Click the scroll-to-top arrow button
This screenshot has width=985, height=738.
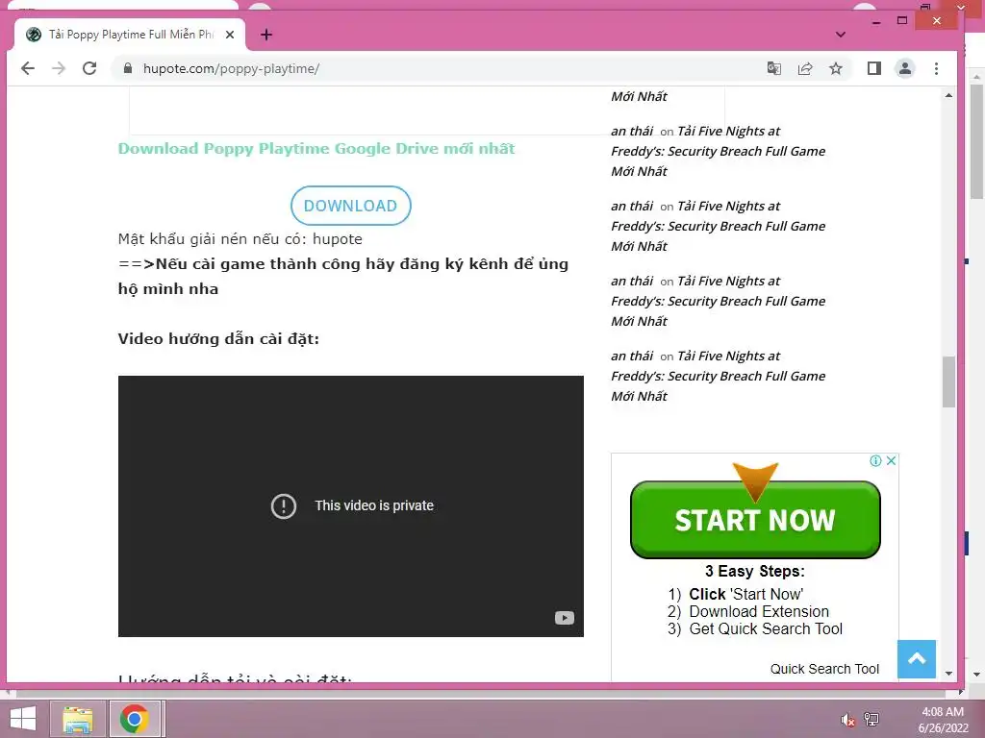point(917,659)
